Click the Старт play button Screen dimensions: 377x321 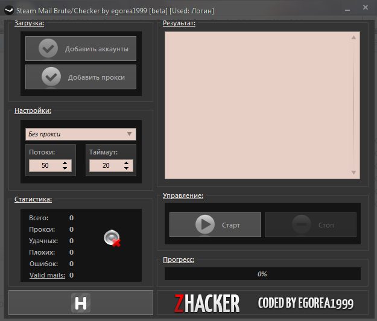[215, 224]
